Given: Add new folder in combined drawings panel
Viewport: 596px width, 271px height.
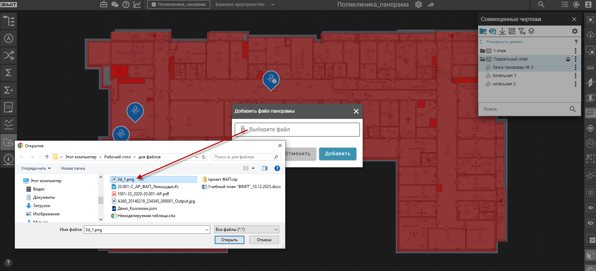Looking at the screenshot, I should (x=483, y=31).
